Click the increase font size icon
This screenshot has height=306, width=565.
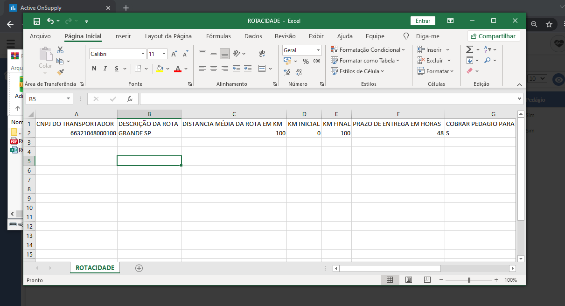click(x=174, y=54)
